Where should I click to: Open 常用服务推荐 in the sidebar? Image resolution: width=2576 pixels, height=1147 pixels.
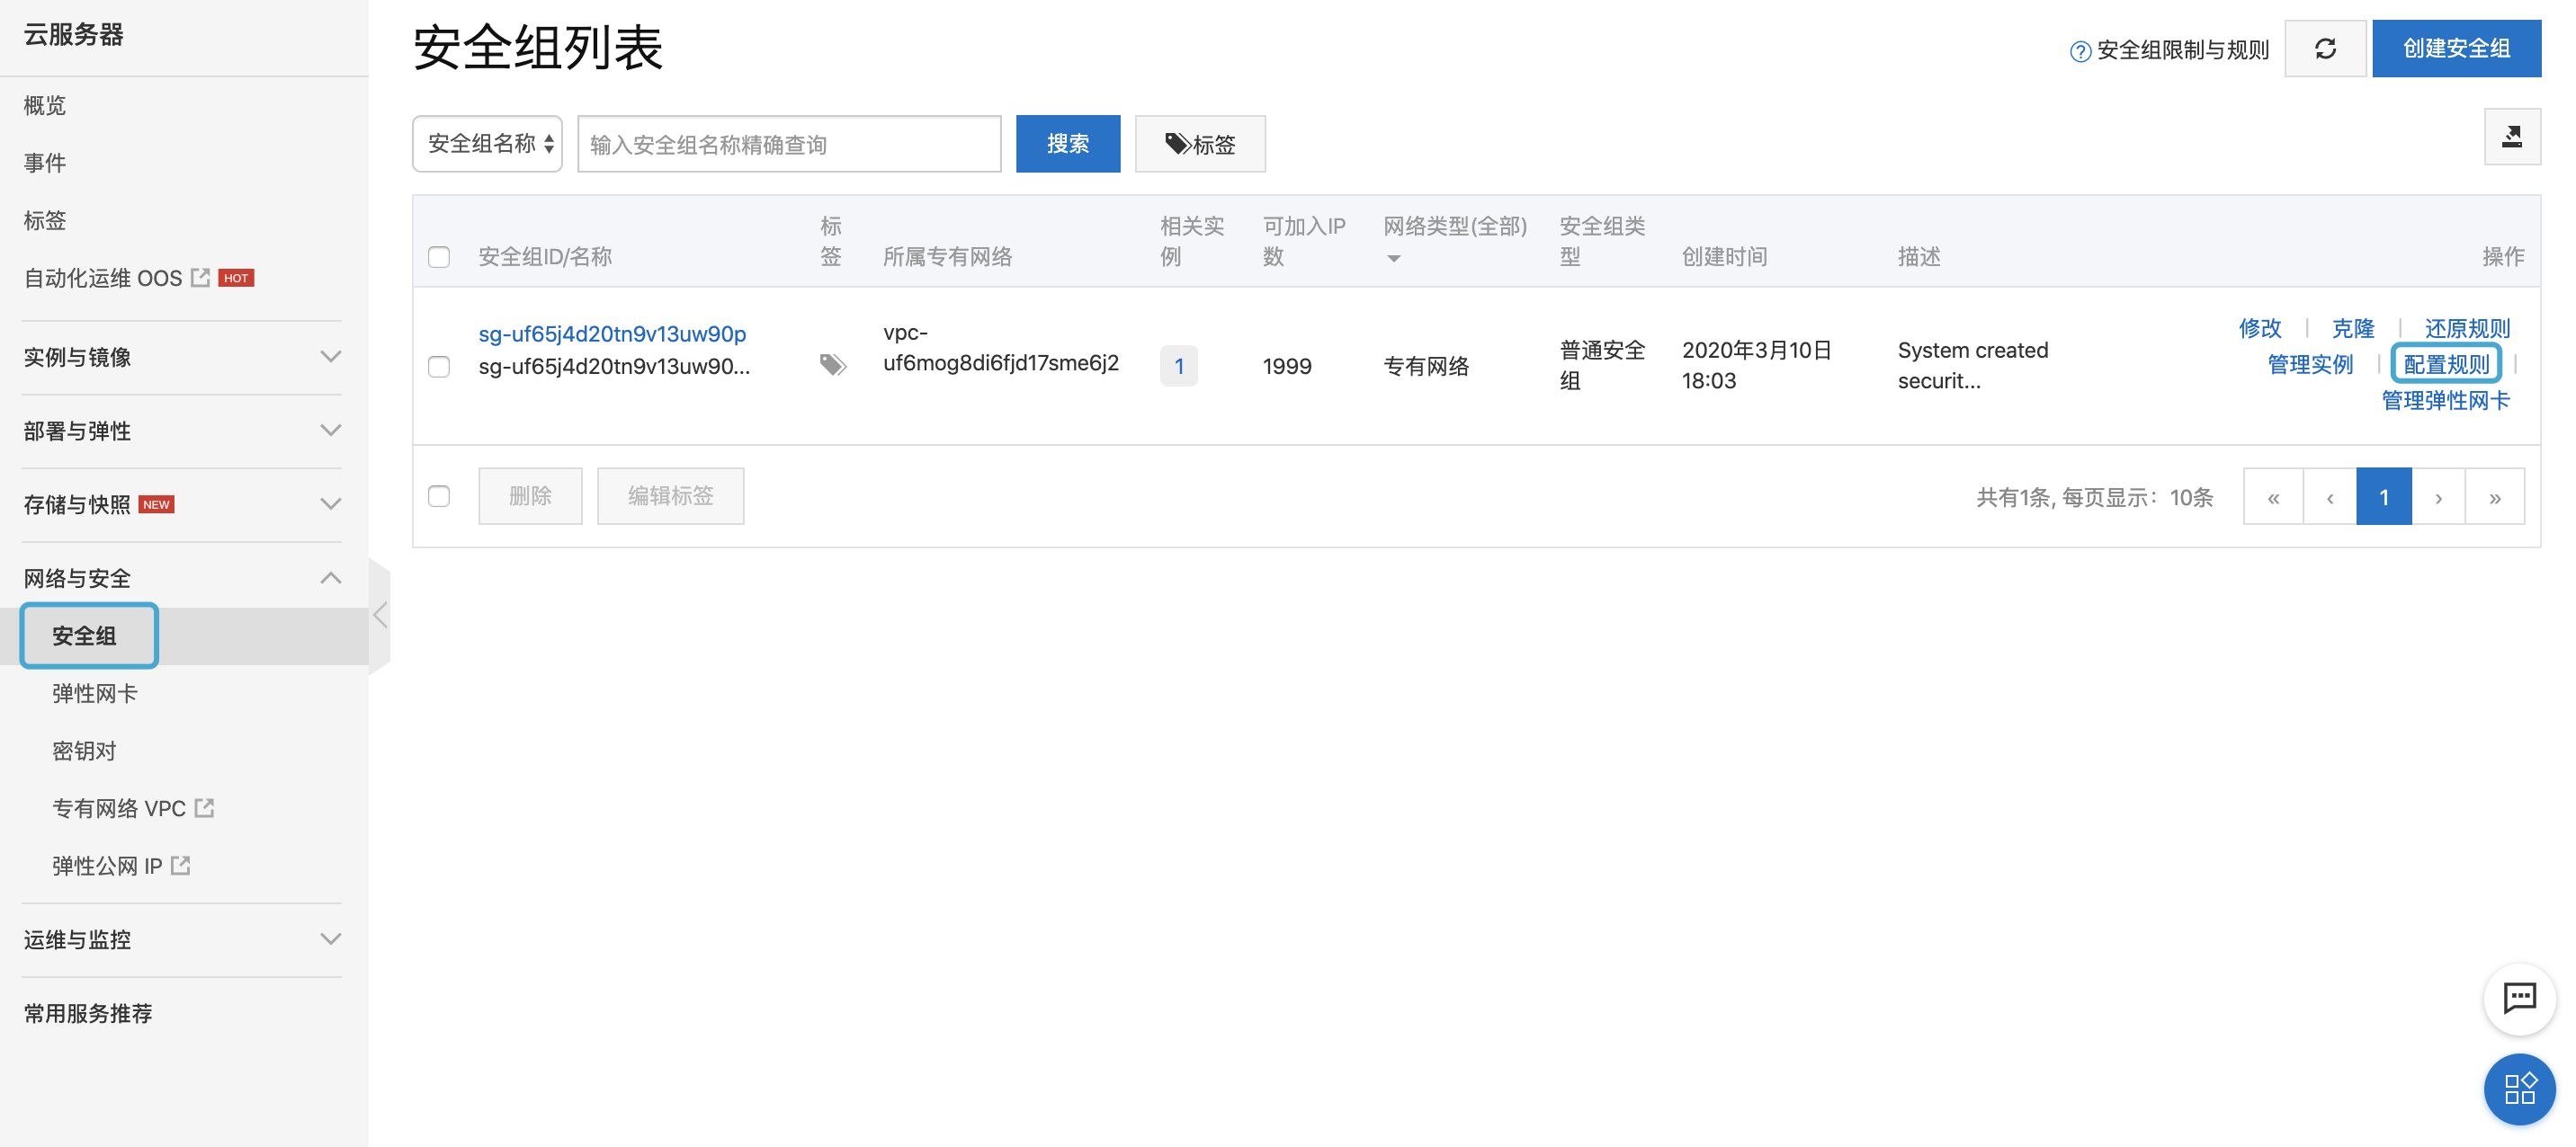coord(88,1013)
